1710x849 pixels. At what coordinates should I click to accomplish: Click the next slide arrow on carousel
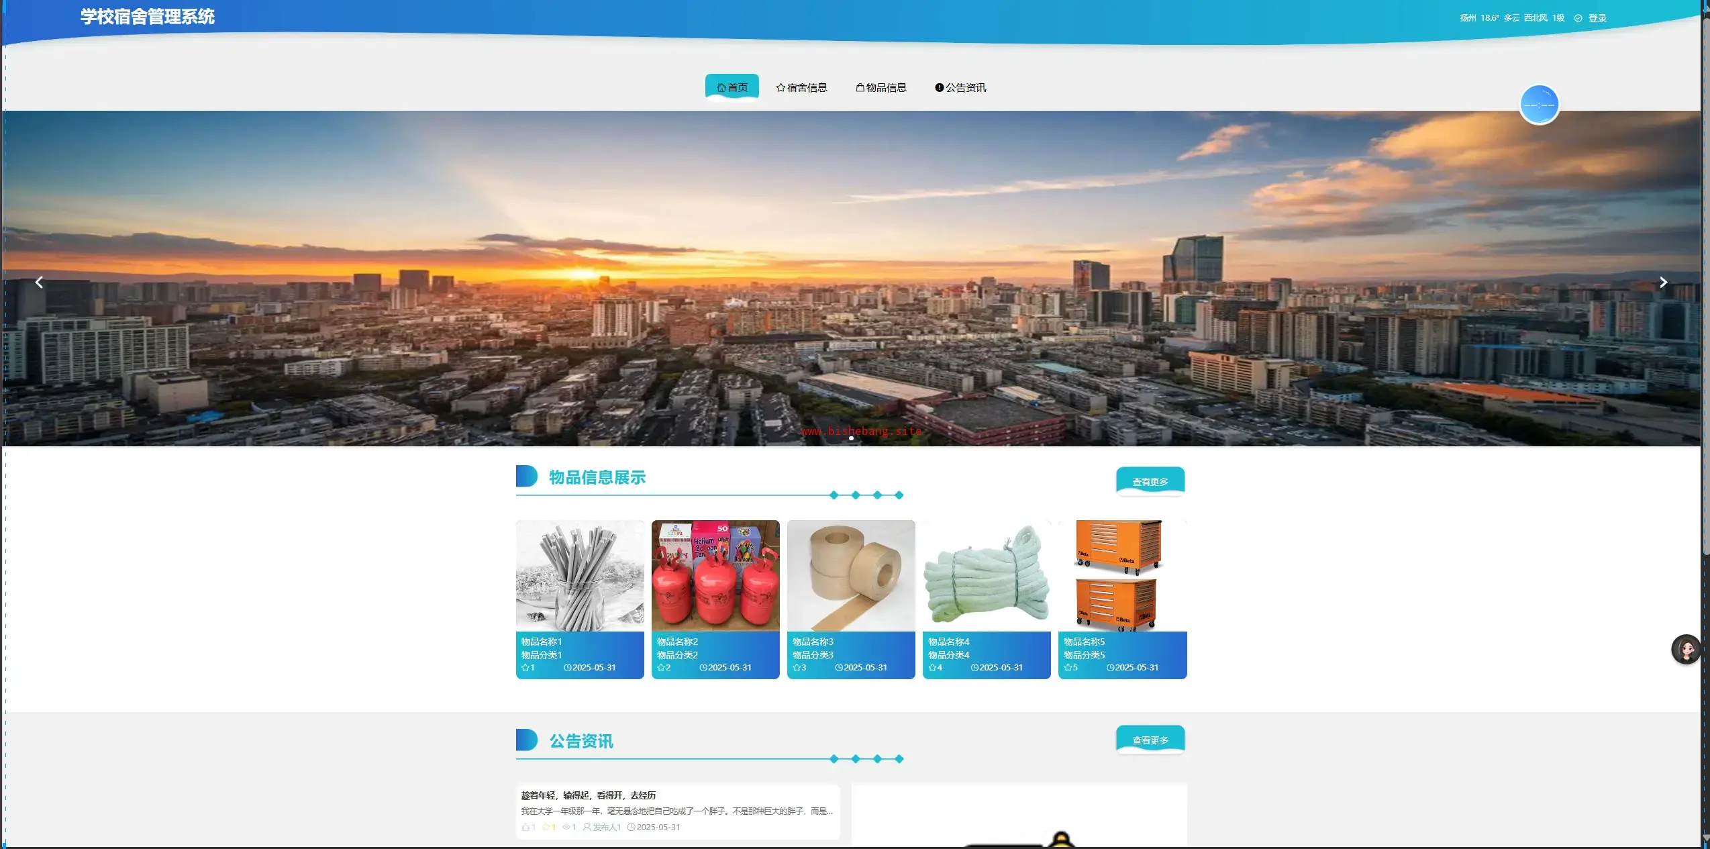[1663, 283]
